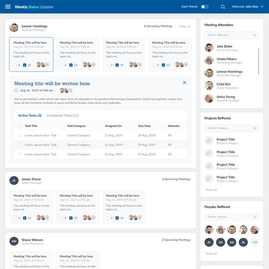The width and height of the screenshot is (269, 269).
Task: Sort by the Attendes column header
Action: coord(174,126)
